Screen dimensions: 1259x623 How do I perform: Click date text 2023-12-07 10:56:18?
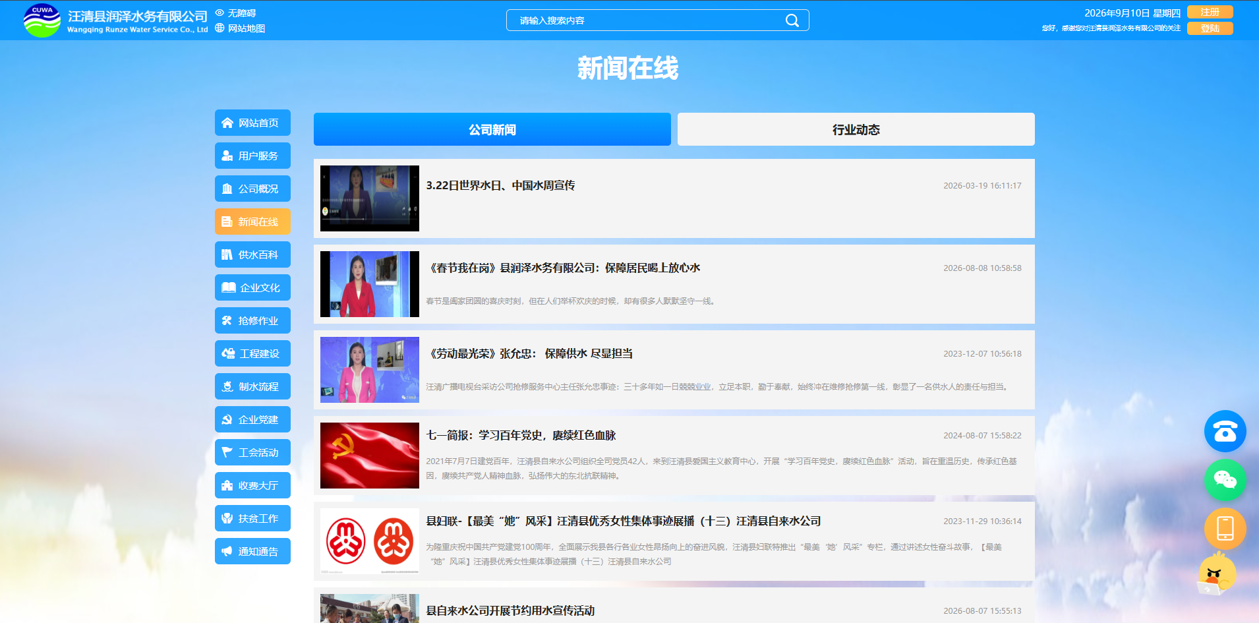point(982,353)
